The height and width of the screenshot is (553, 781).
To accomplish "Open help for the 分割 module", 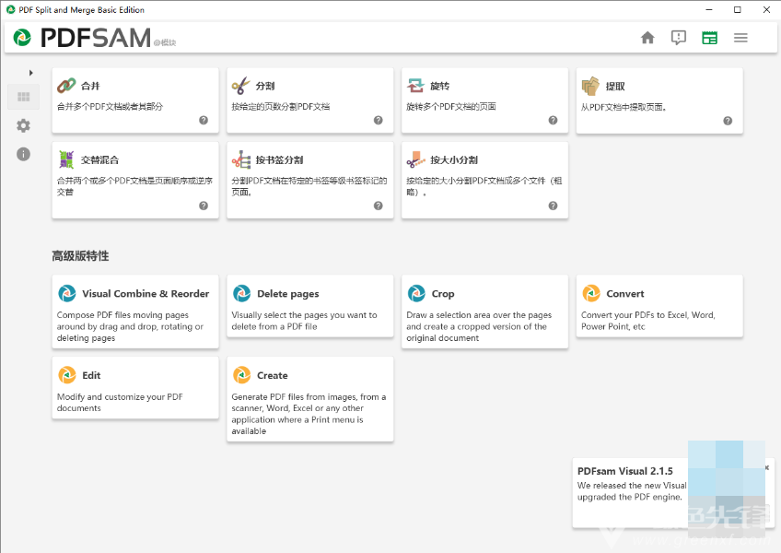I will [x=379, y=120].
